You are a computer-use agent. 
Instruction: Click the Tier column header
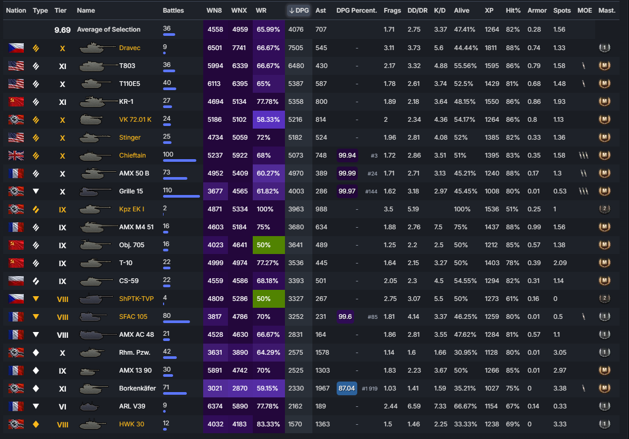pyautogui.click(x=61, y=11)
